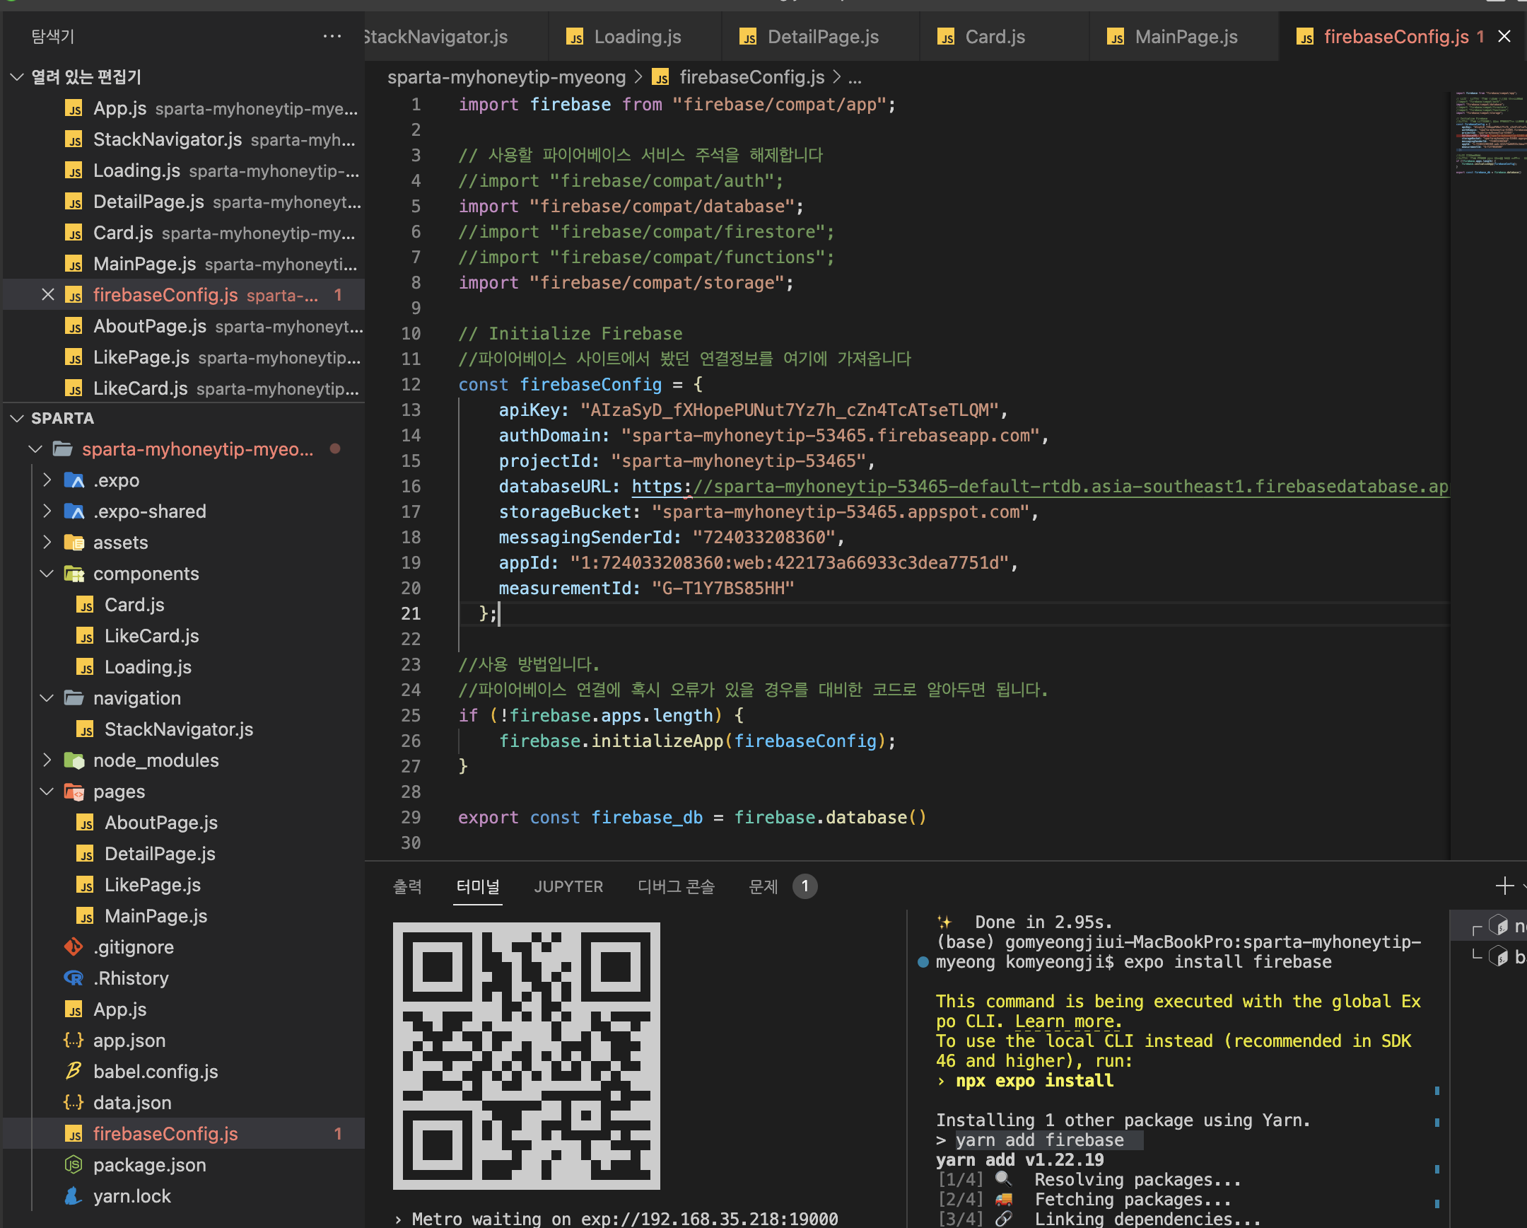Expand the .expo folder chevron
Screen dimensions: 1527x1228
click(x=47, y=480)
